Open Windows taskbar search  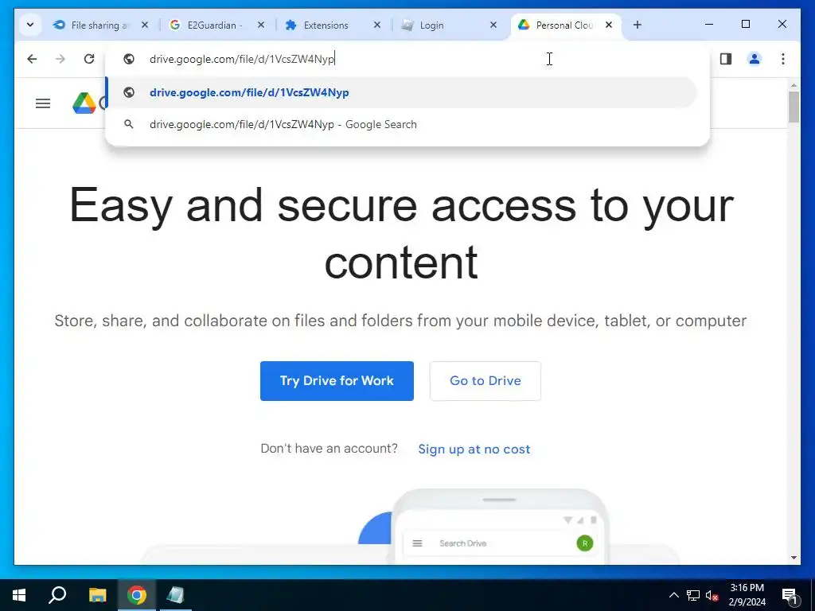coord(57,595)
